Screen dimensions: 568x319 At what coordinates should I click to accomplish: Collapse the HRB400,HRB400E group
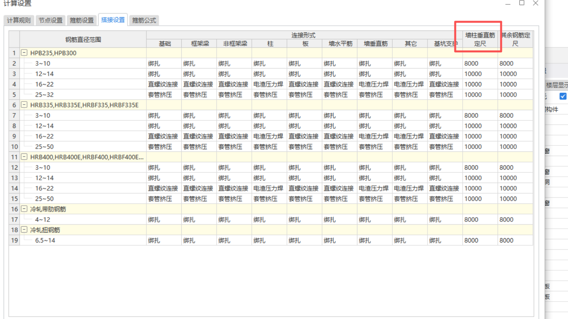(25, 157)
